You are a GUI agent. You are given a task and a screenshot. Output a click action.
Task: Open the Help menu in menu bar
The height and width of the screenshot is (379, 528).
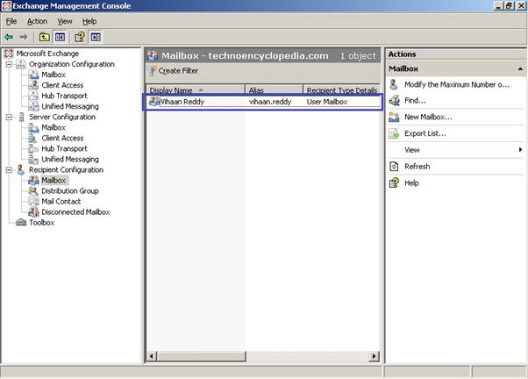pyautogui.click(x=89, y=21)
